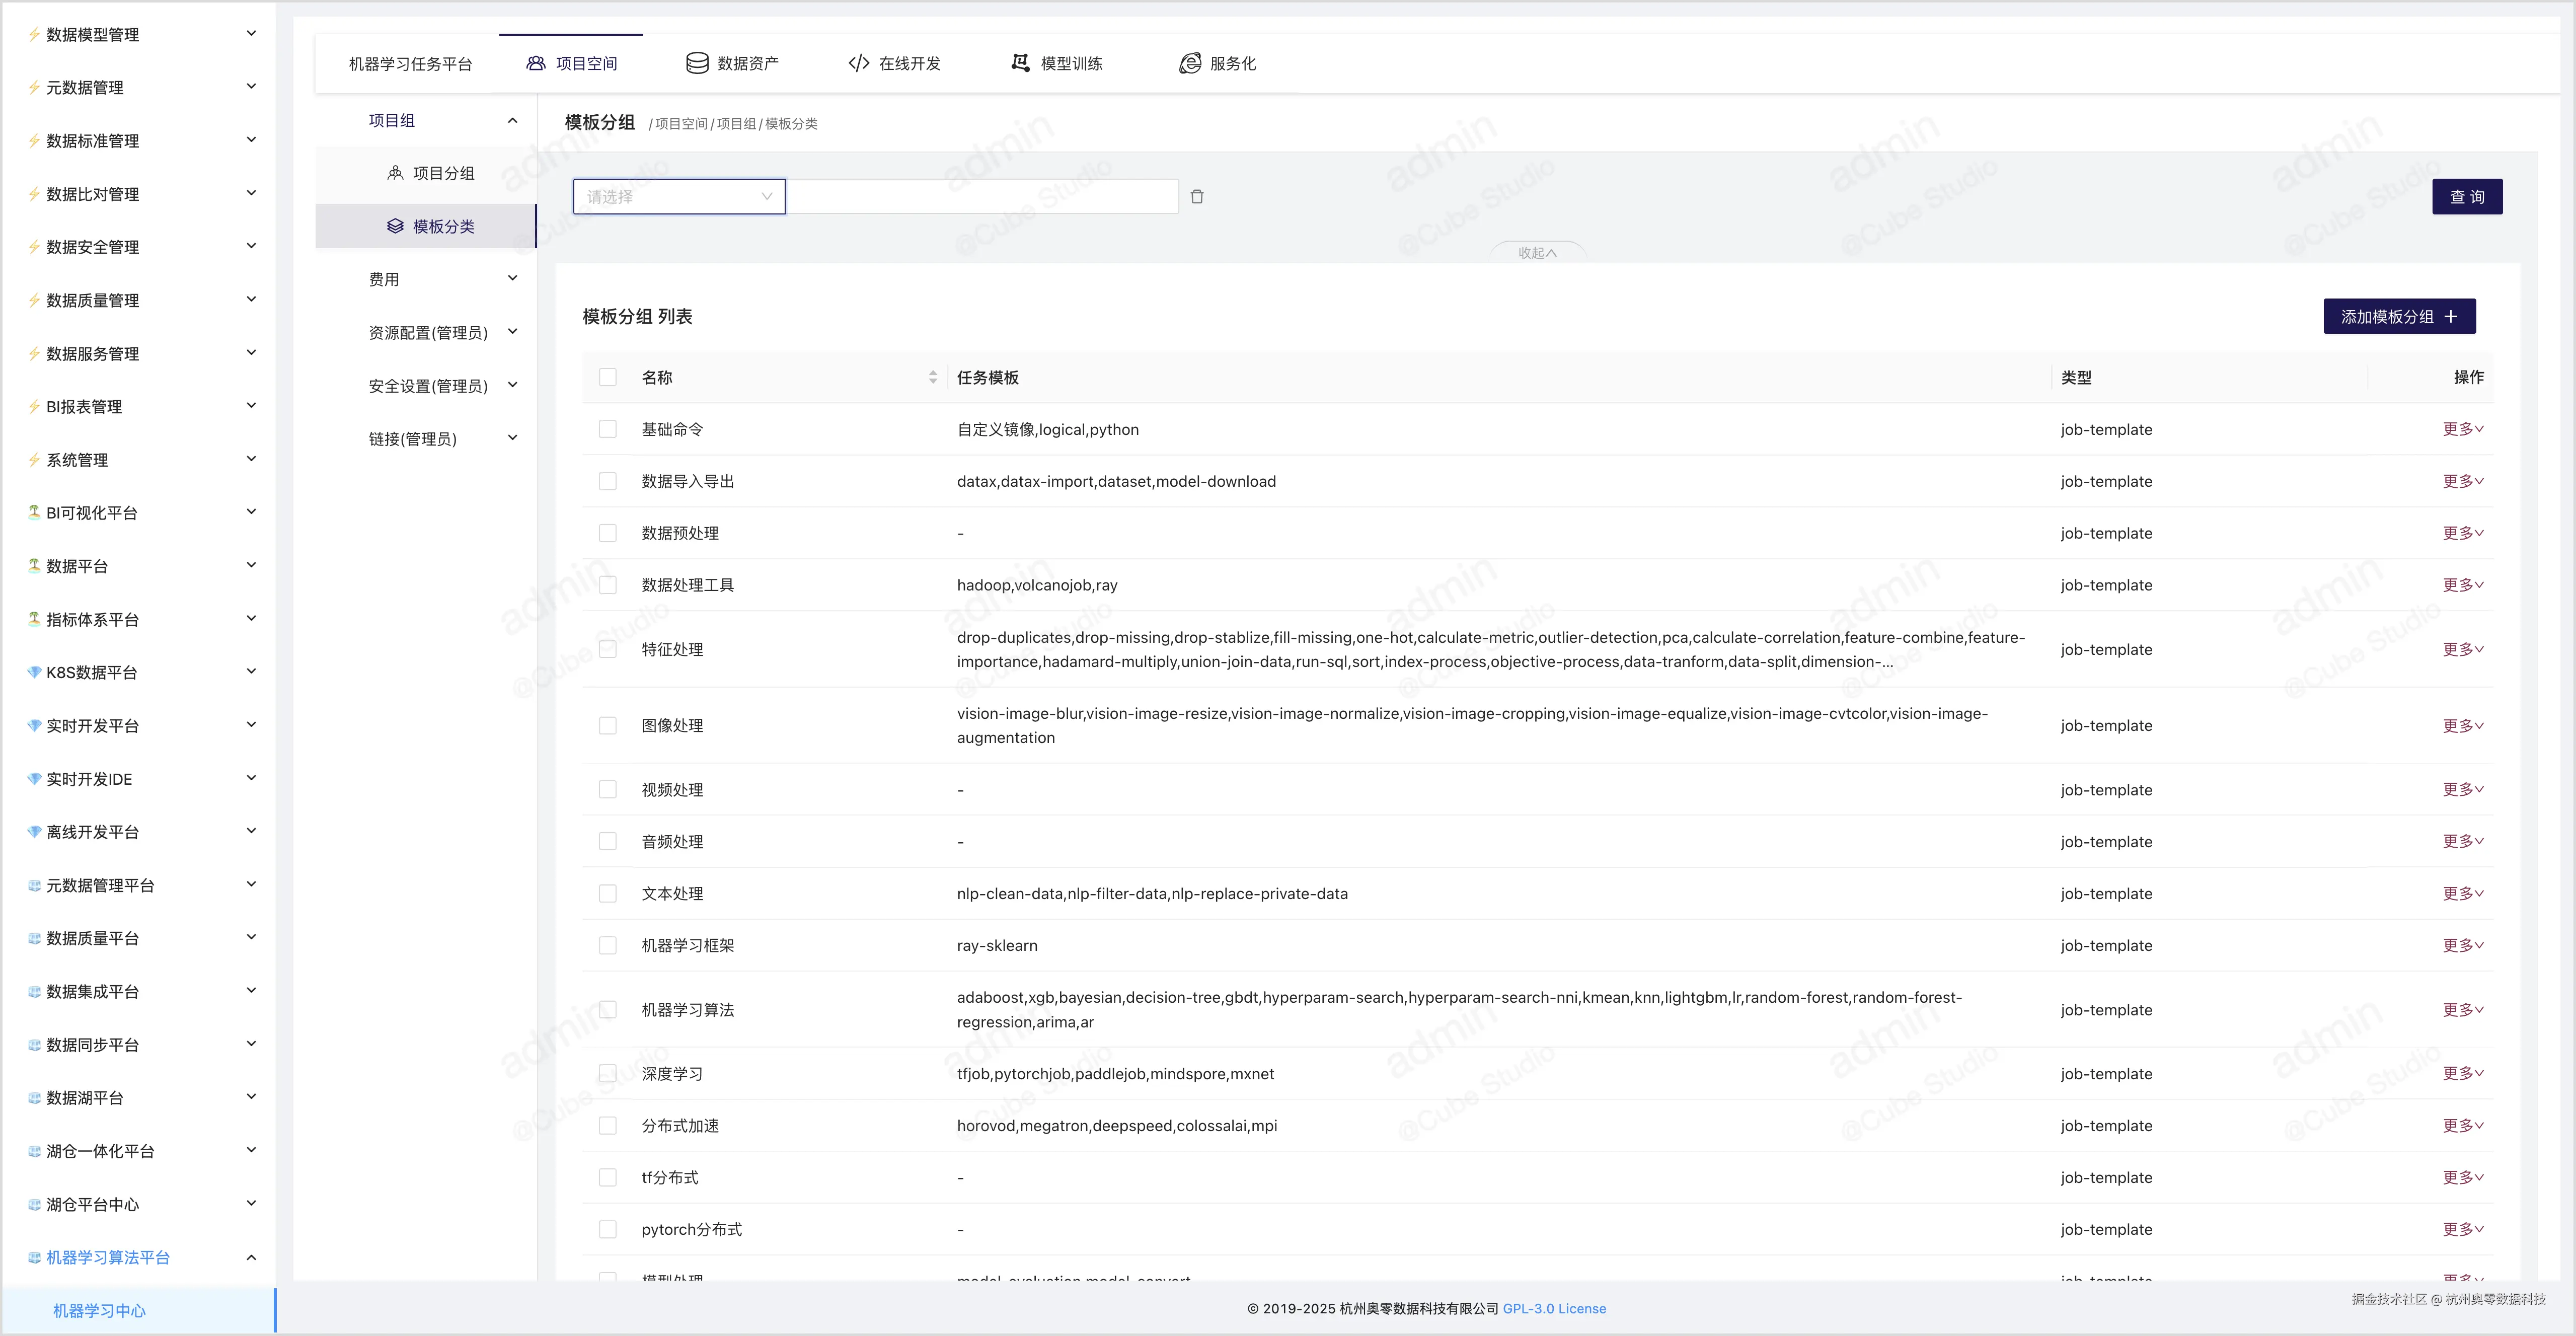Select the 文本处理 row checkbox

tap(607, 893)
